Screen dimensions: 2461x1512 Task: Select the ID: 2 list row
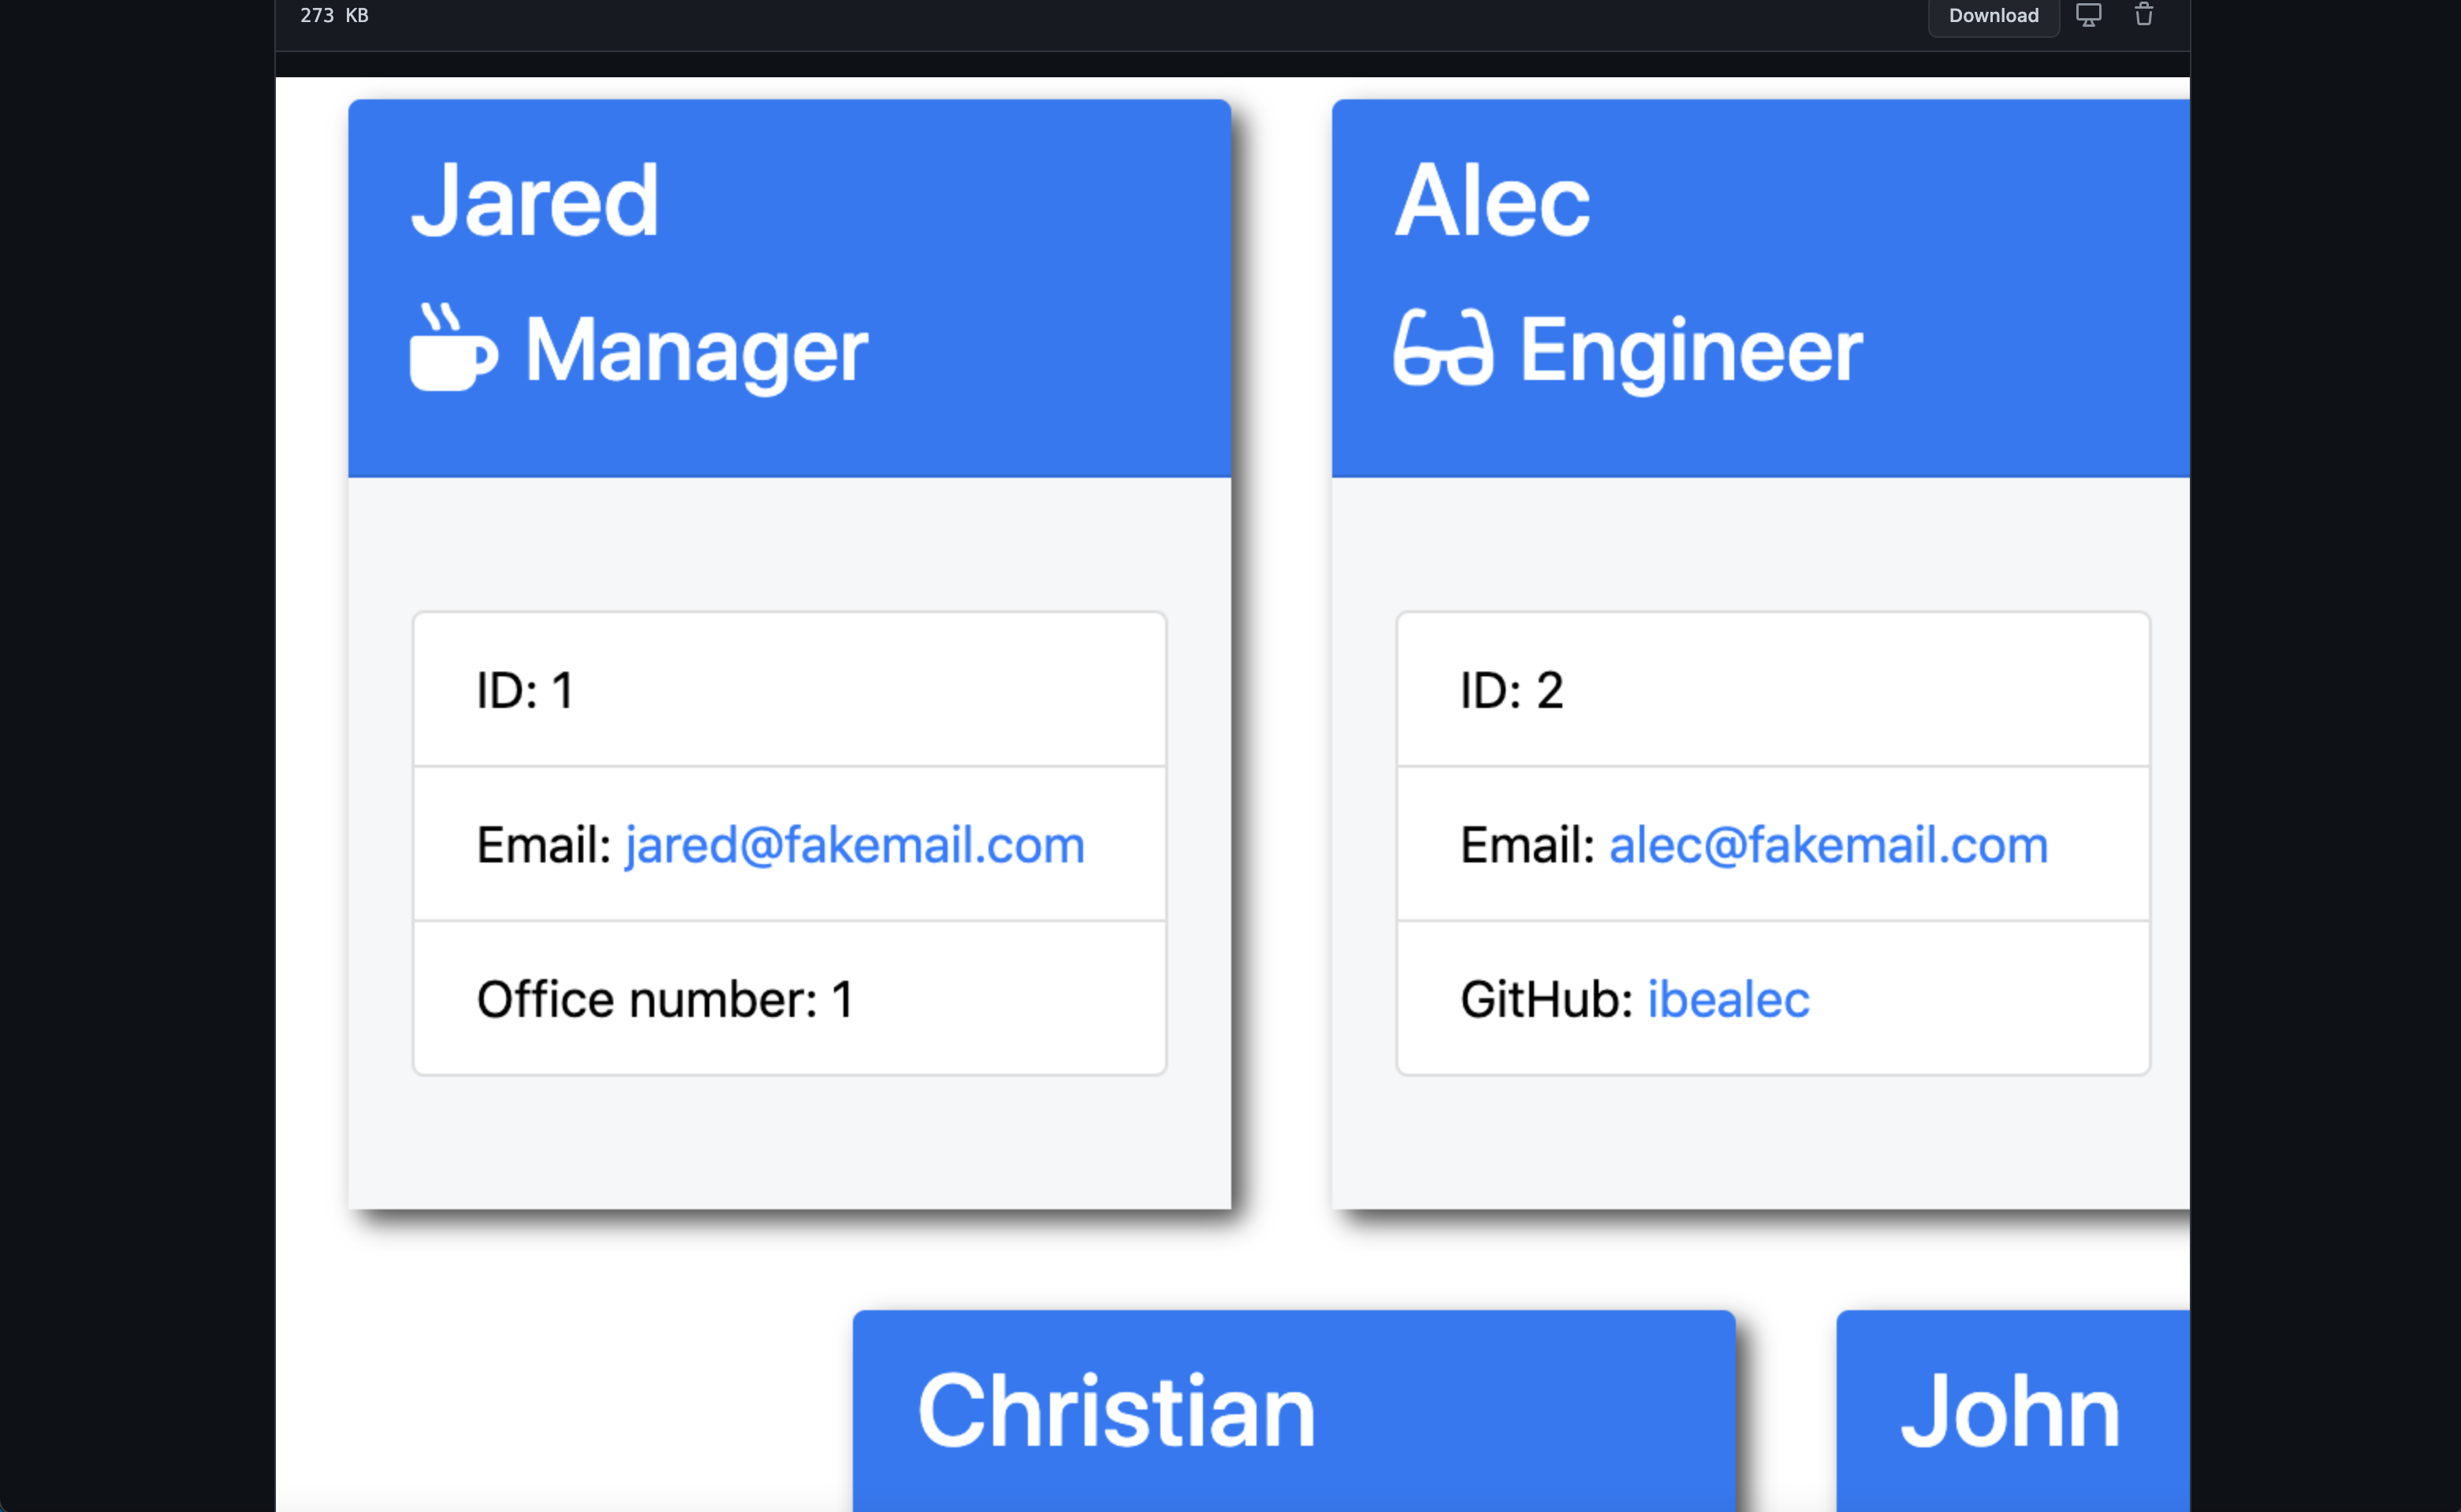click(x=1773, y=689)
